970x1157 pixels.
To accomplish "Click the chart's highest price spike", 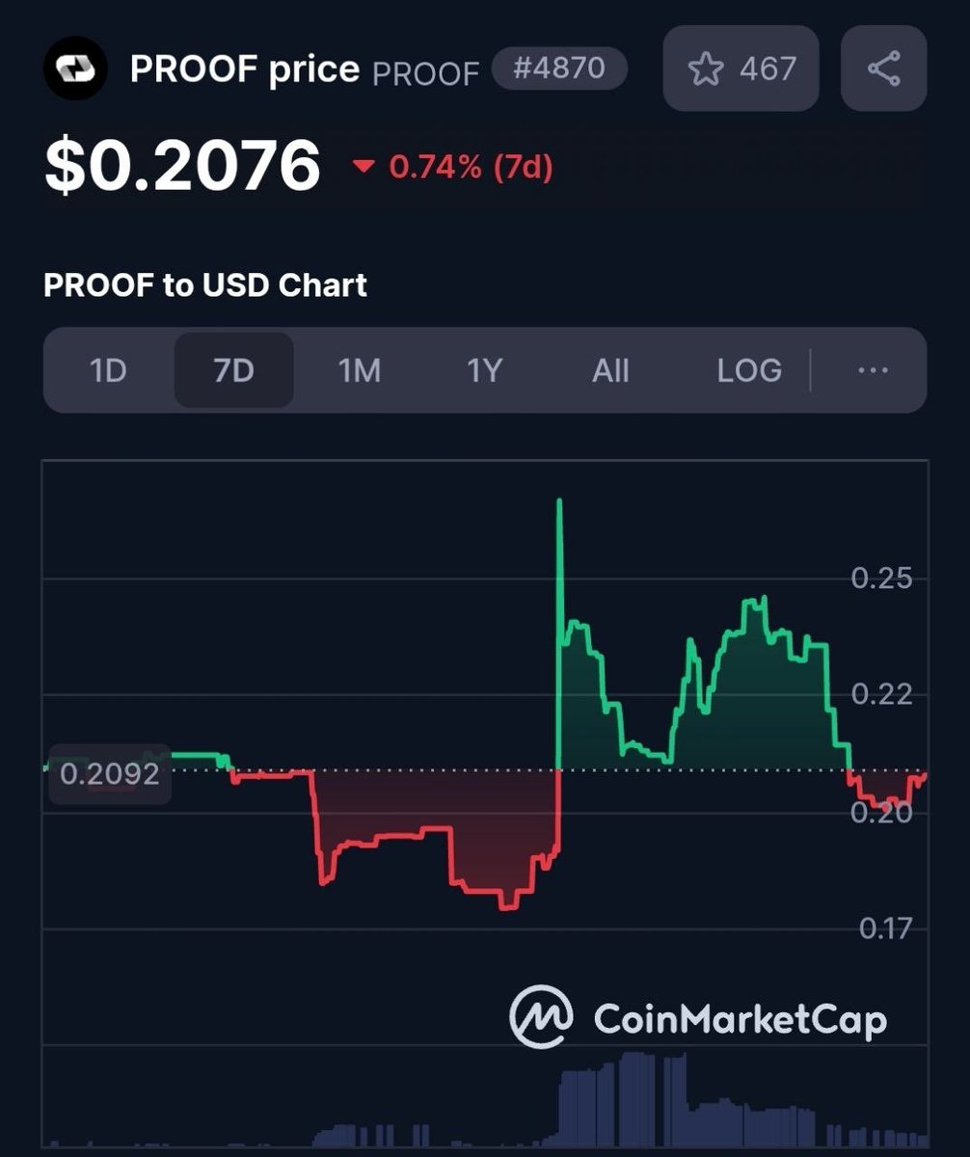I will (559, 503).
